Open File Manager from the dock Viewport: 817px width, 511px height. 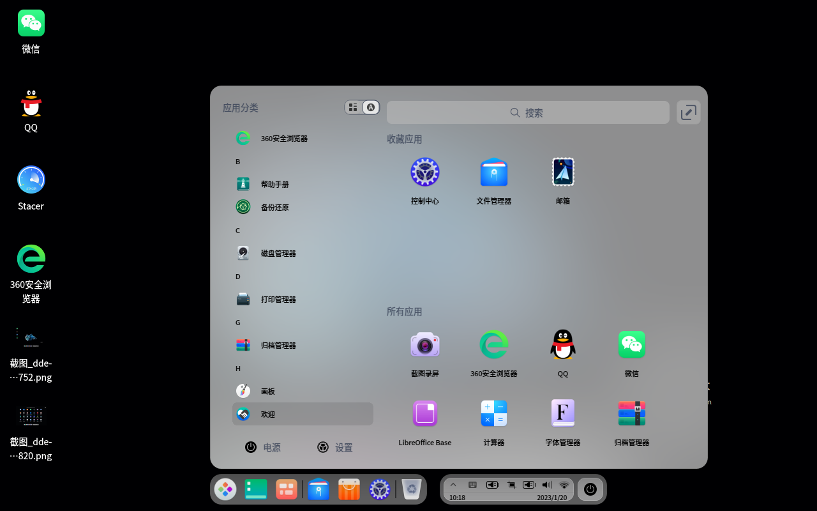point(319,489)
